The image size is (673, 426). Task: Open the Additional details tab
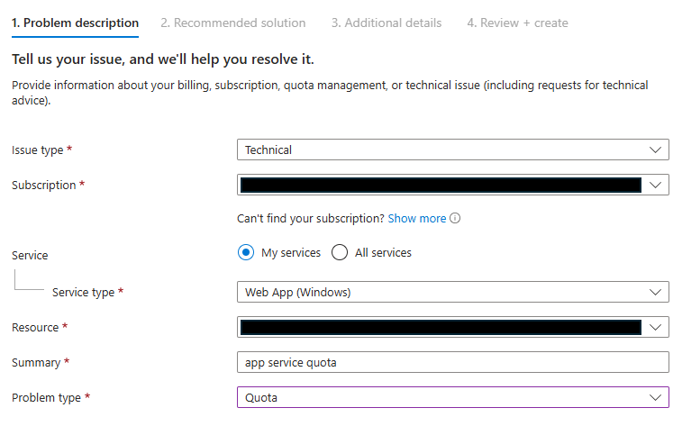pos(386,23)
